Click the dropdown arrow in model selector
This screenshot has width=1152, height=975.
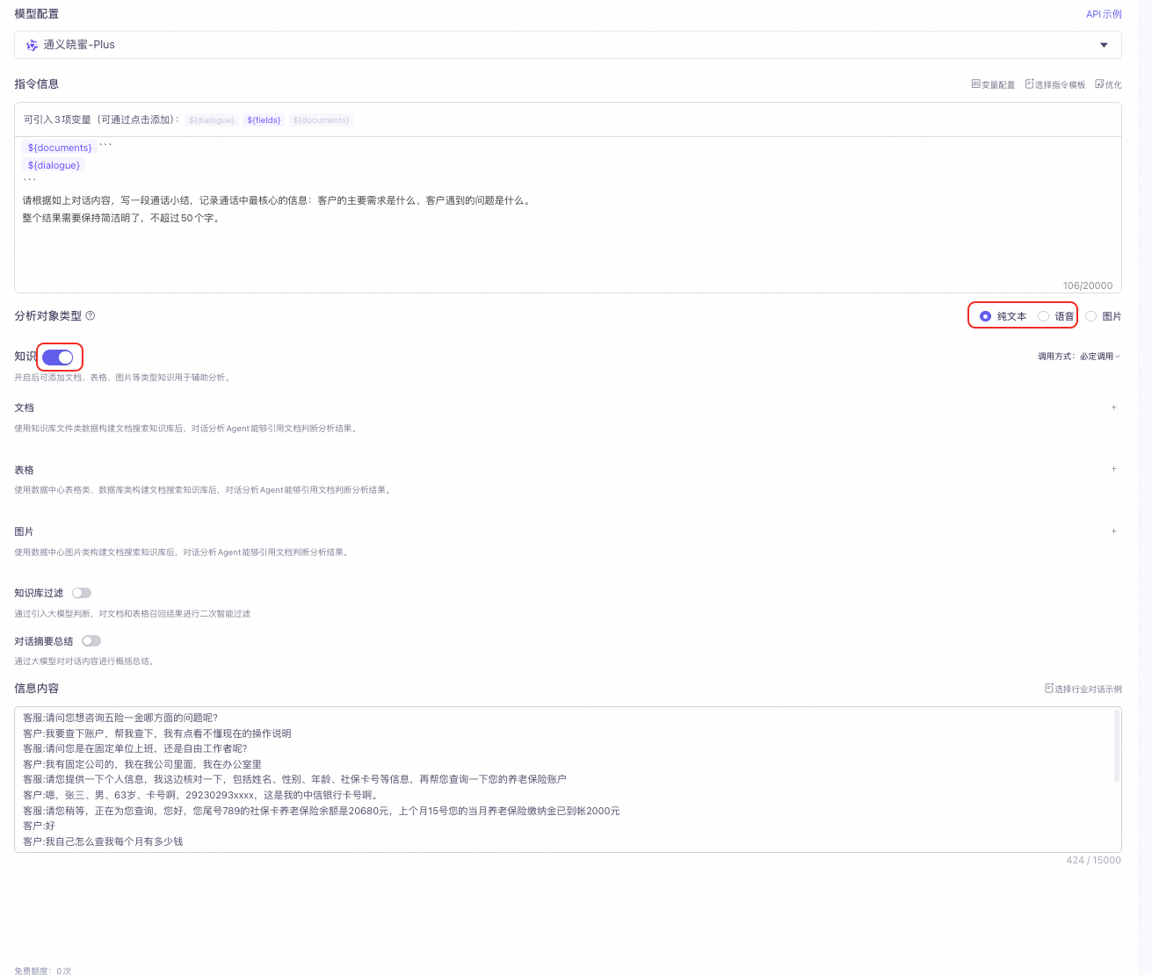1104,45
